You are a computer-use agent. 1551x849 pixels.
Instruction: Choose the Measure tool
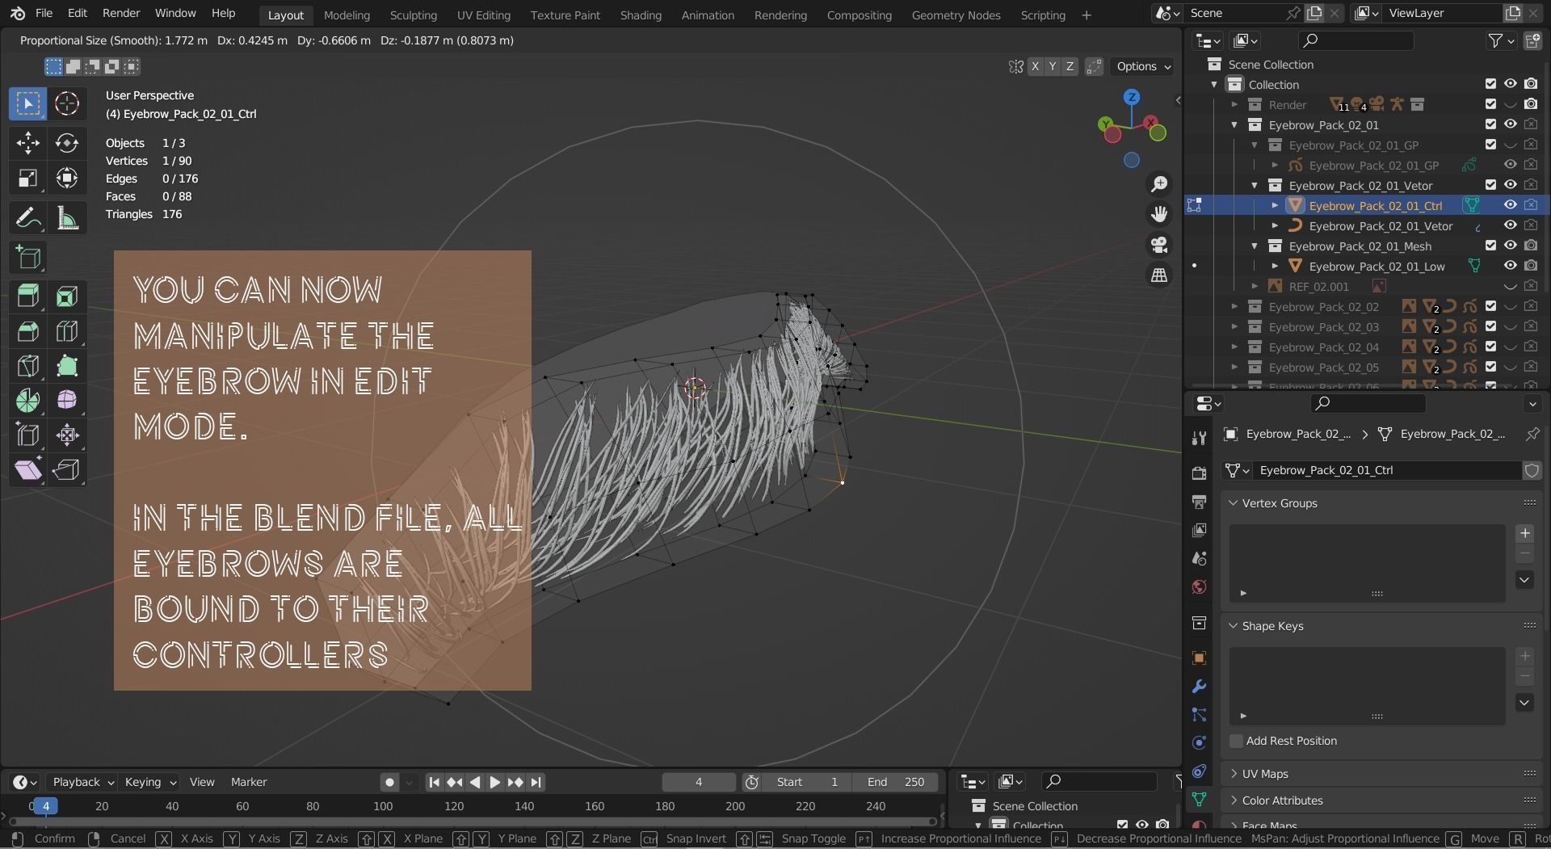[x=67, y=218]
